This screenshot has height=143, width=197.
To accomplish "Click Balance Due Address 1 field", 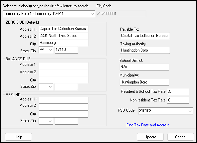I will (64, 66).
